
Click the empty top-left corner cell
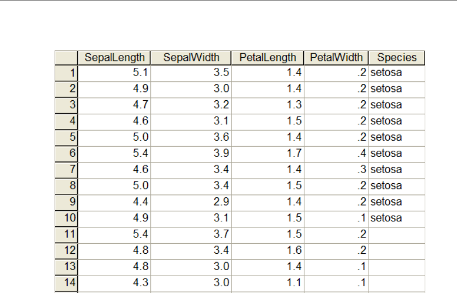pyautogui.click(x=67, y=57)
